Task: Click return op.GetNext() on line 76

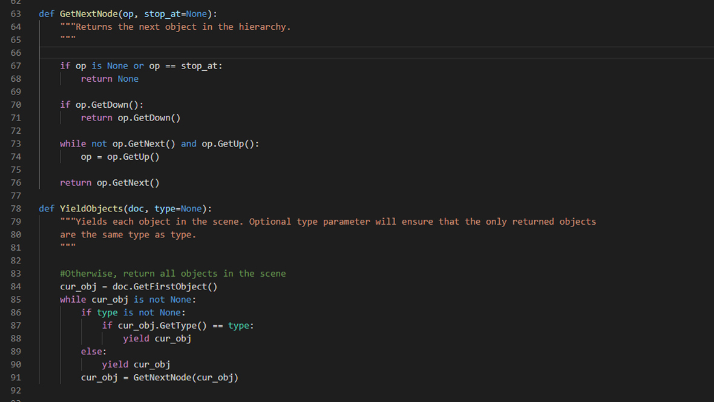Action: pyautogui.click(x=109, y=182)
